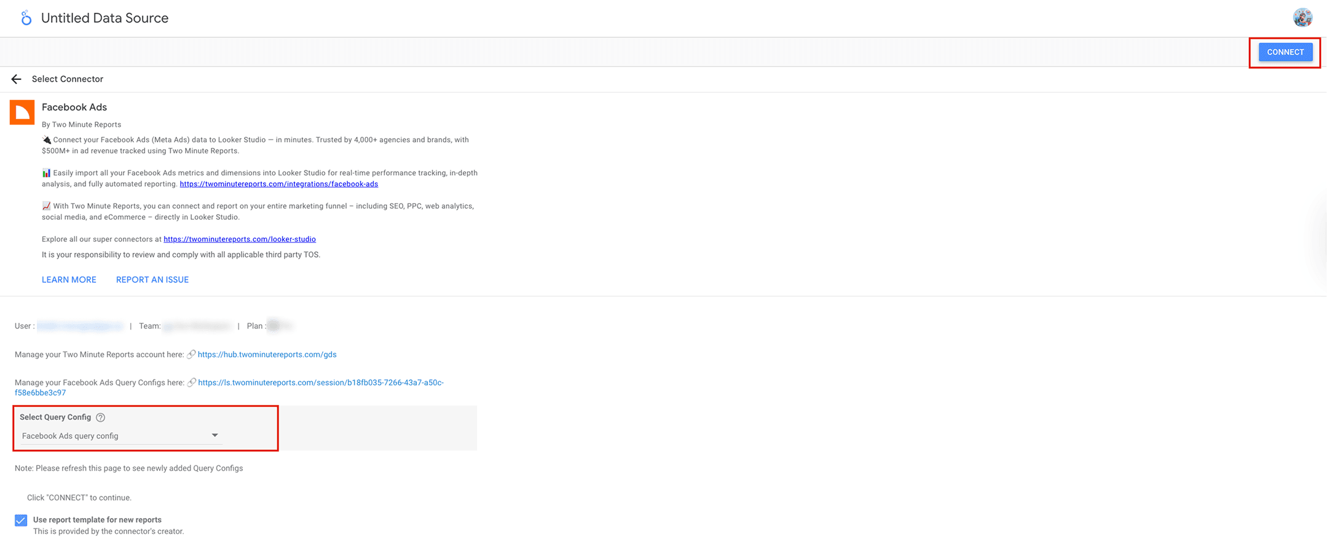The height and width of the screenshot is (545, 1327).
Task: Click the Facebook Ads connector title
Action: click(74, 107)
